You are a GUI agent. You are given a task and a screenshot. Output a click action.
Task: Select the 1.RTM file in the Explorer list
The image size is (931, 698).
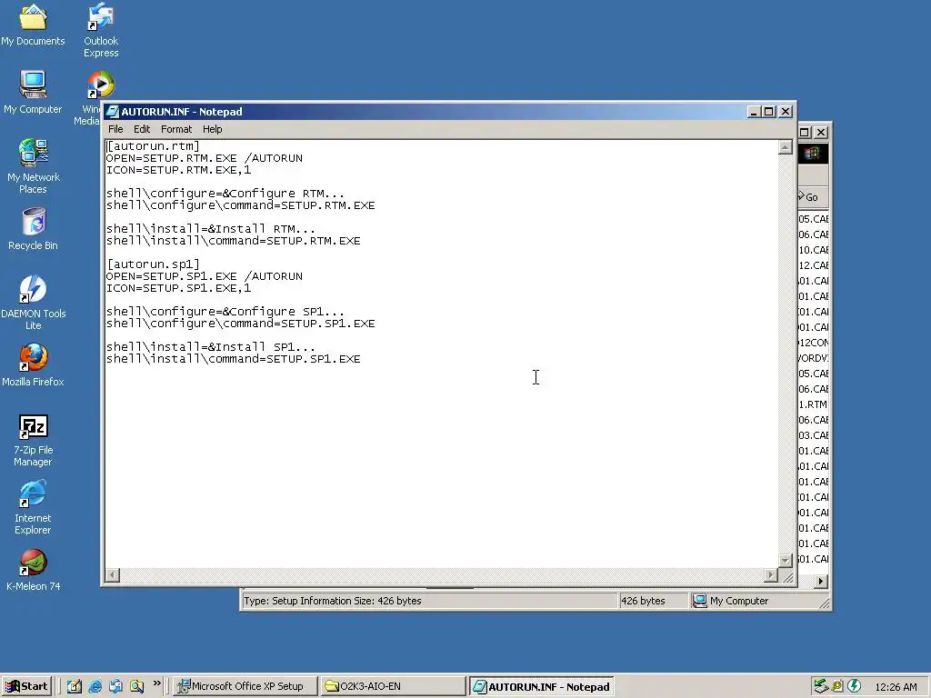pos(813,404)
